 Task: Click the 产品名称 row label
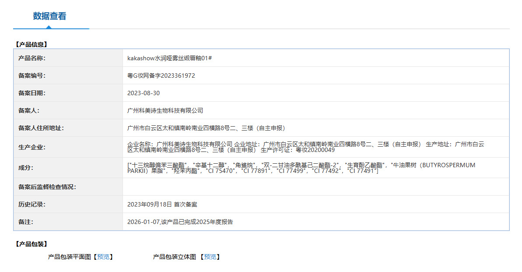32,58
